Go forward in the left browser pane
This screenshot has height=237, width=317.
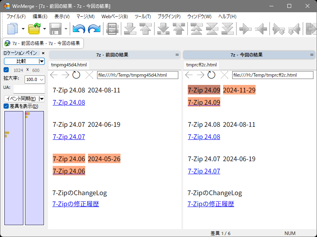point(65,75)
